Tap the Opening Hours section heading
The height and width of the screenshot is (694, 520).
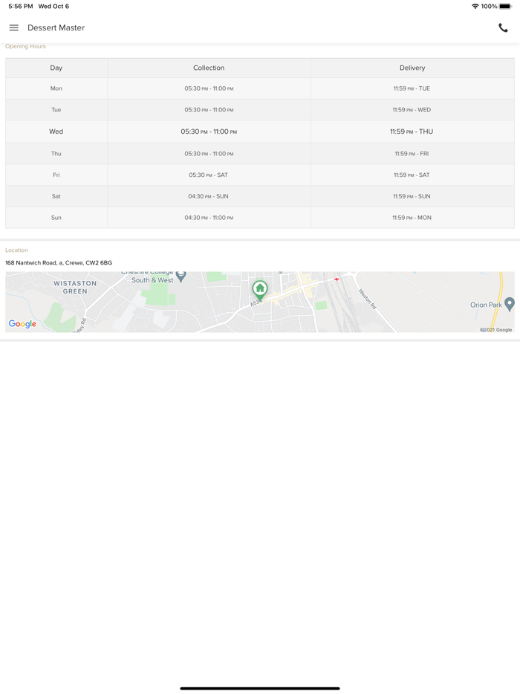pos(26,46)
